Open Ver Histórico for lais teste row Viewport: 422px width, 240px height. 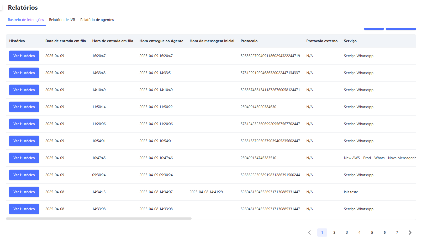[x=24, y=192]
